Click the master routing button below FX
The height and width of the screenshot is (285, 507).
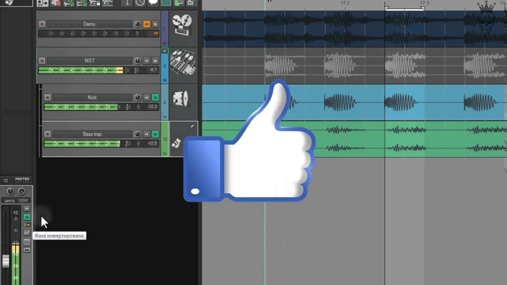(27, 250)
